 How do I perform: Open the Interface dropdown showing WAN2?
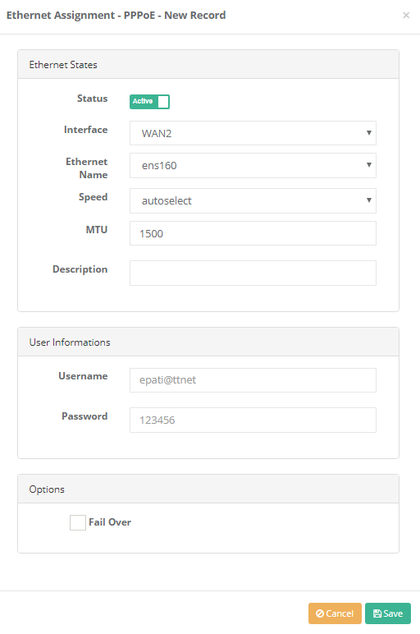(x=253, y=133)
